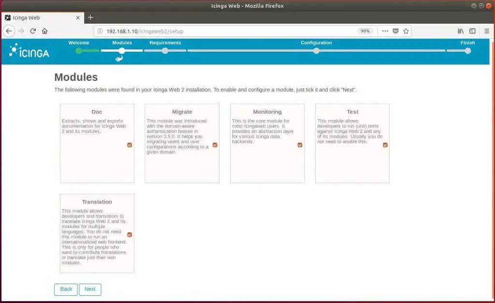Toggle the Monitoring module checkbox
This screenshot has height=303, width=495.
300,145
